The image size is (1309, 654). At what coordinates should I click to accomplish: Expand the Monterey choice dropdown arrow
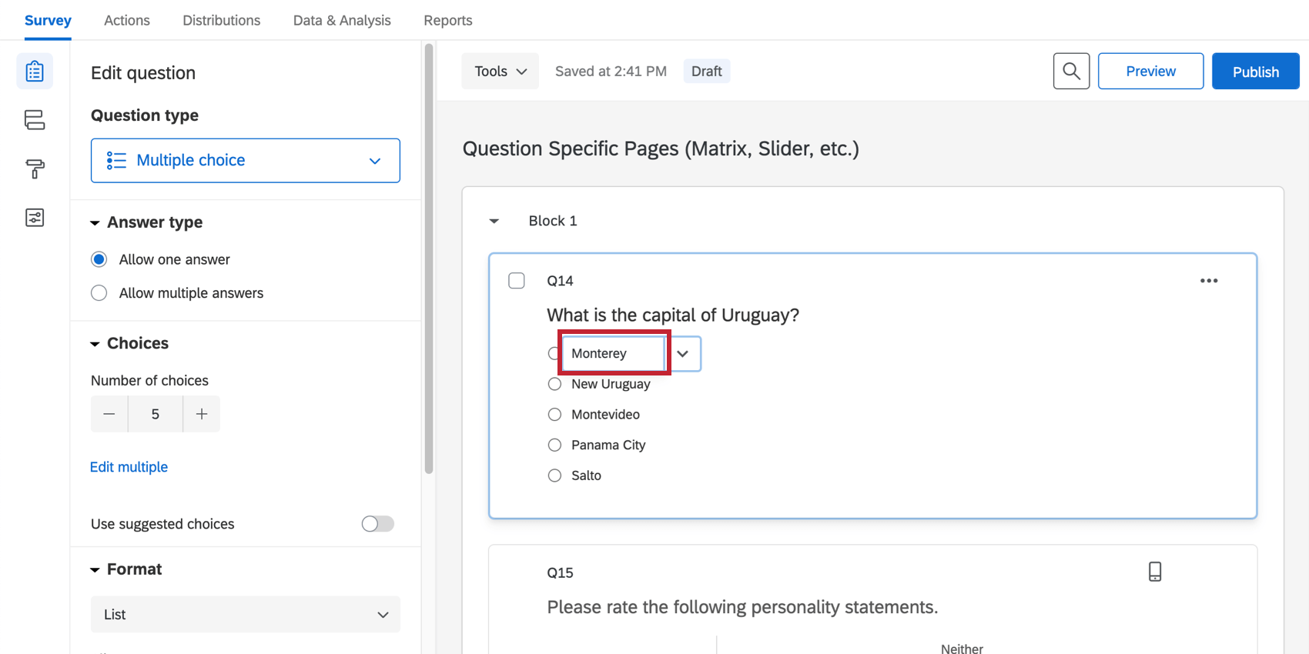(683, 354)
